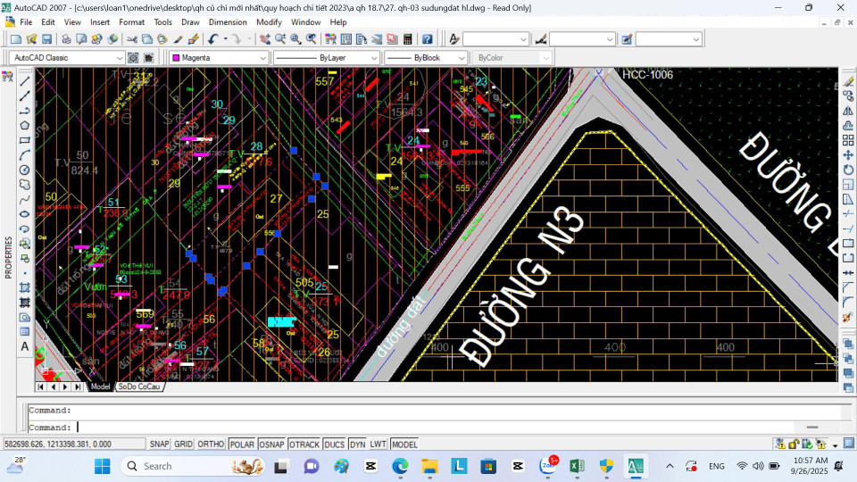Select the Circle draw tool
This screenshot has width=857, height=482.
pyautogui.click(x=25, y=170)
